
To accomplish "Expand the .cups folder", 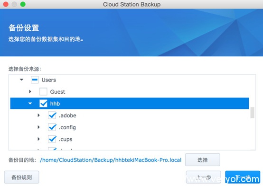I will pyautogui.click(x=38, y=139).
